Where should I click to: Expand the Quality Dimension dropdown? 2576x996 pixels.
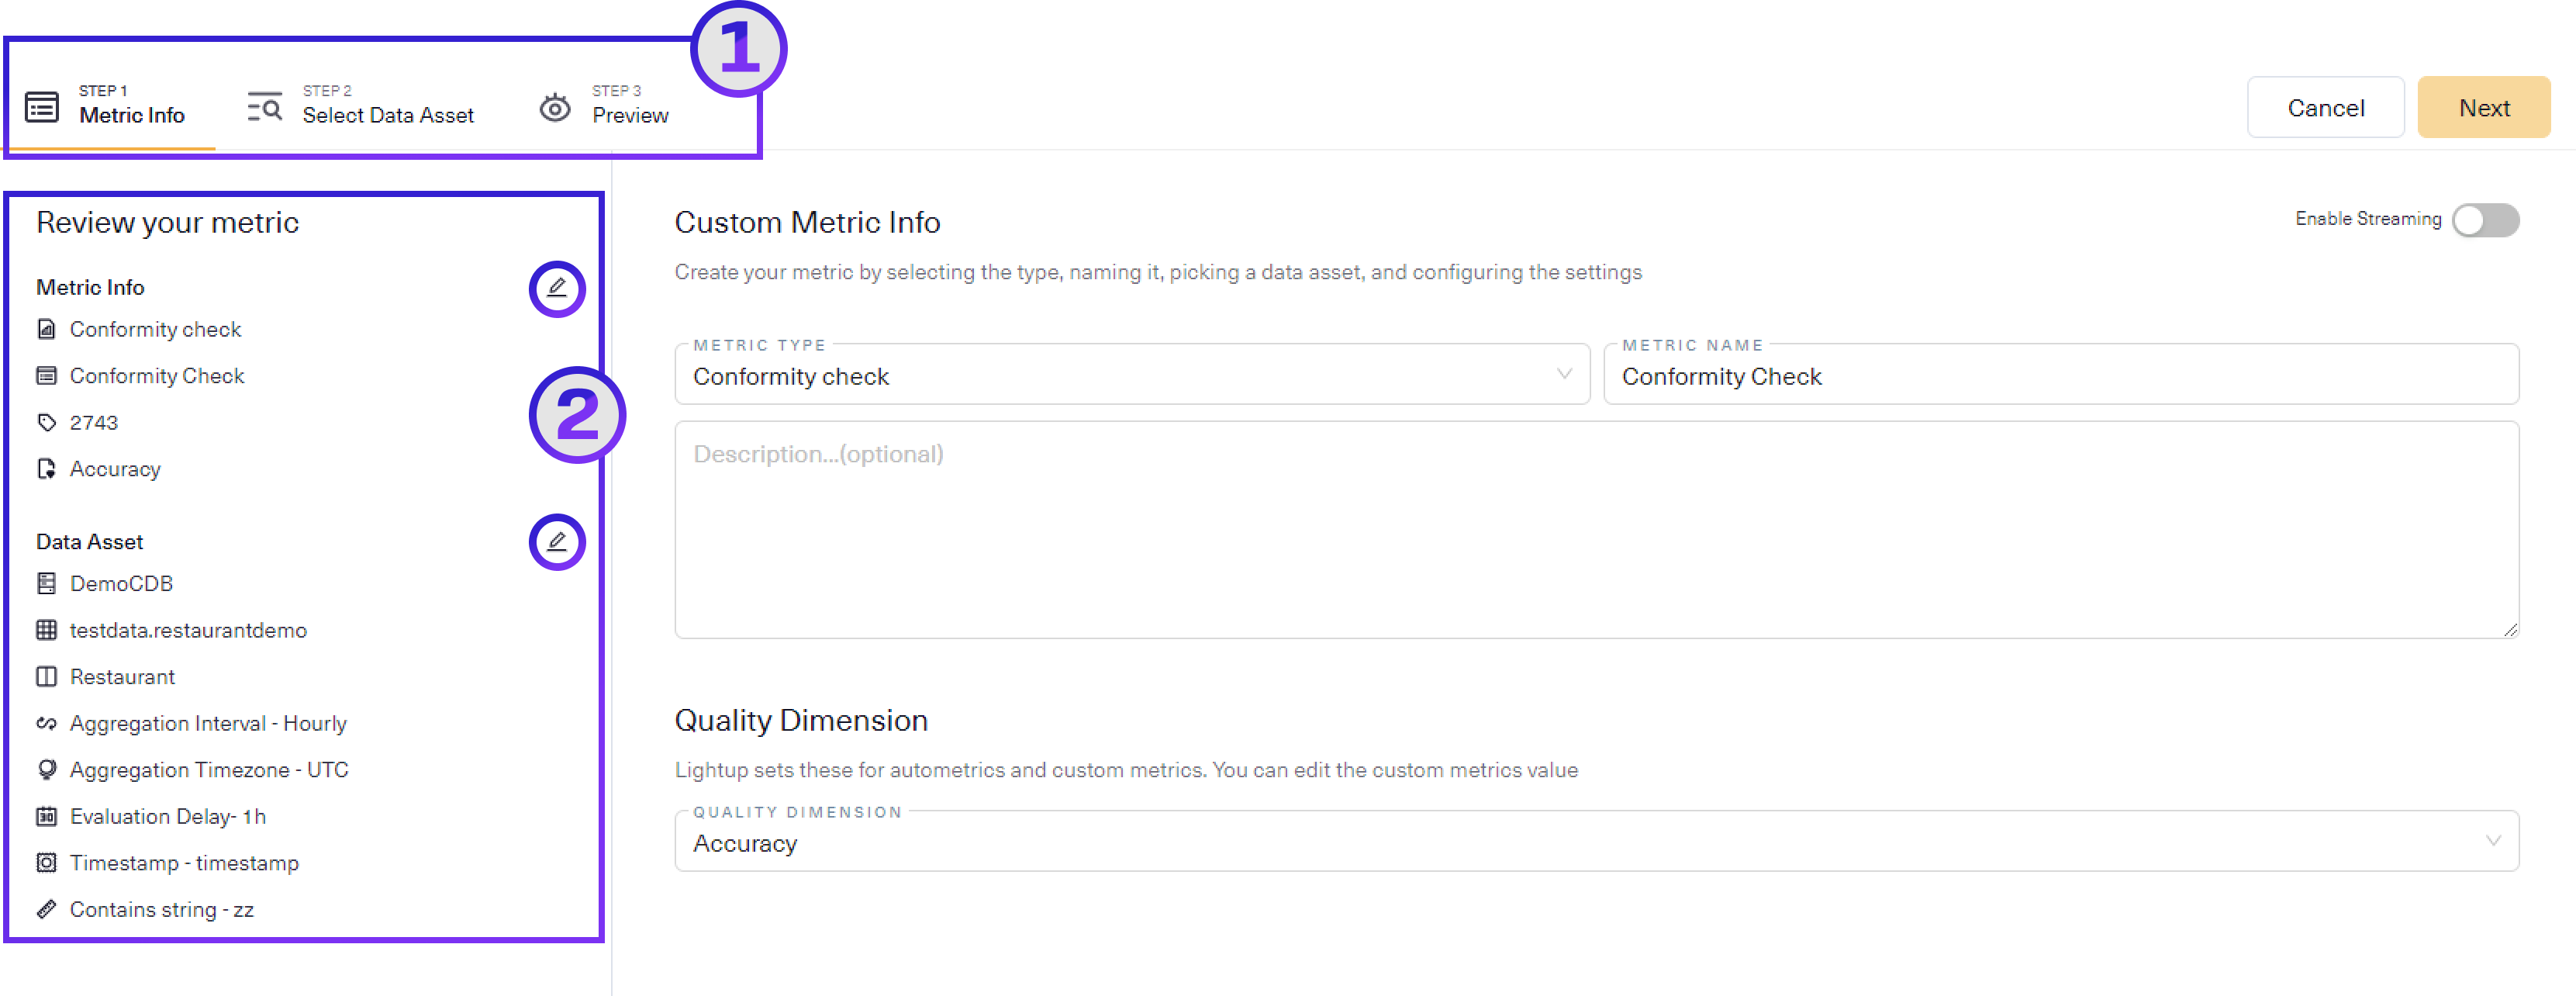pos(1595,842)
